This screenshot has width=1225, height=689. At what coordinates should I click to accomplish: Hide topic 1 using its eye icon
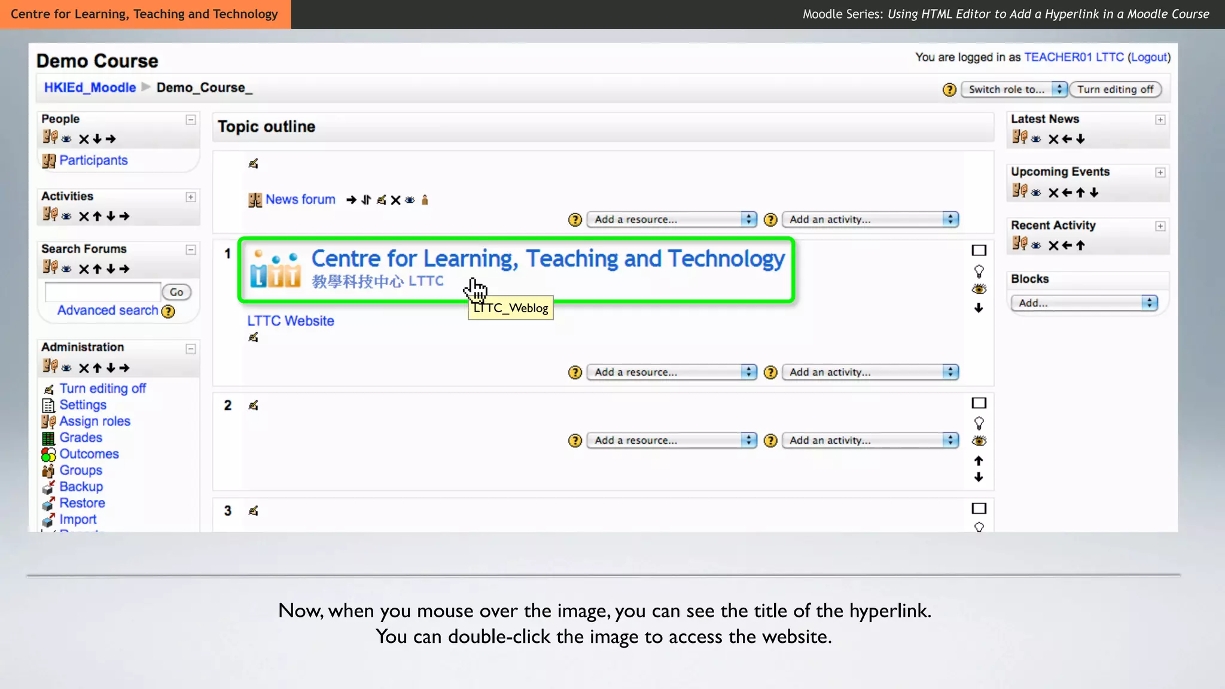coord(979,289)
